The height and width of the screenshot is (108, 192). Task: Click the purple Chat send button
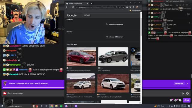coord(187,100)
